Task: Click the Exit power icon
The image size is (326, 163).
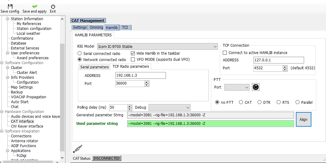Action: [53, 6]
